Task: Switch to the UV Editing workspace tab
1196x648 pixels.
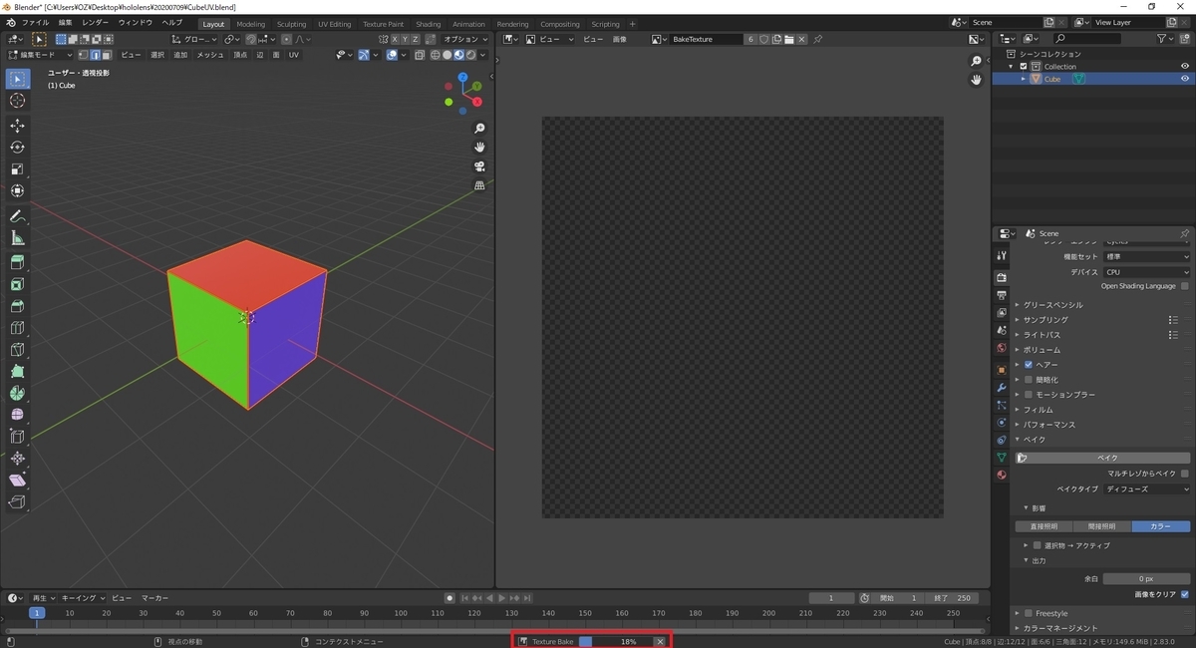Action: 334,24
